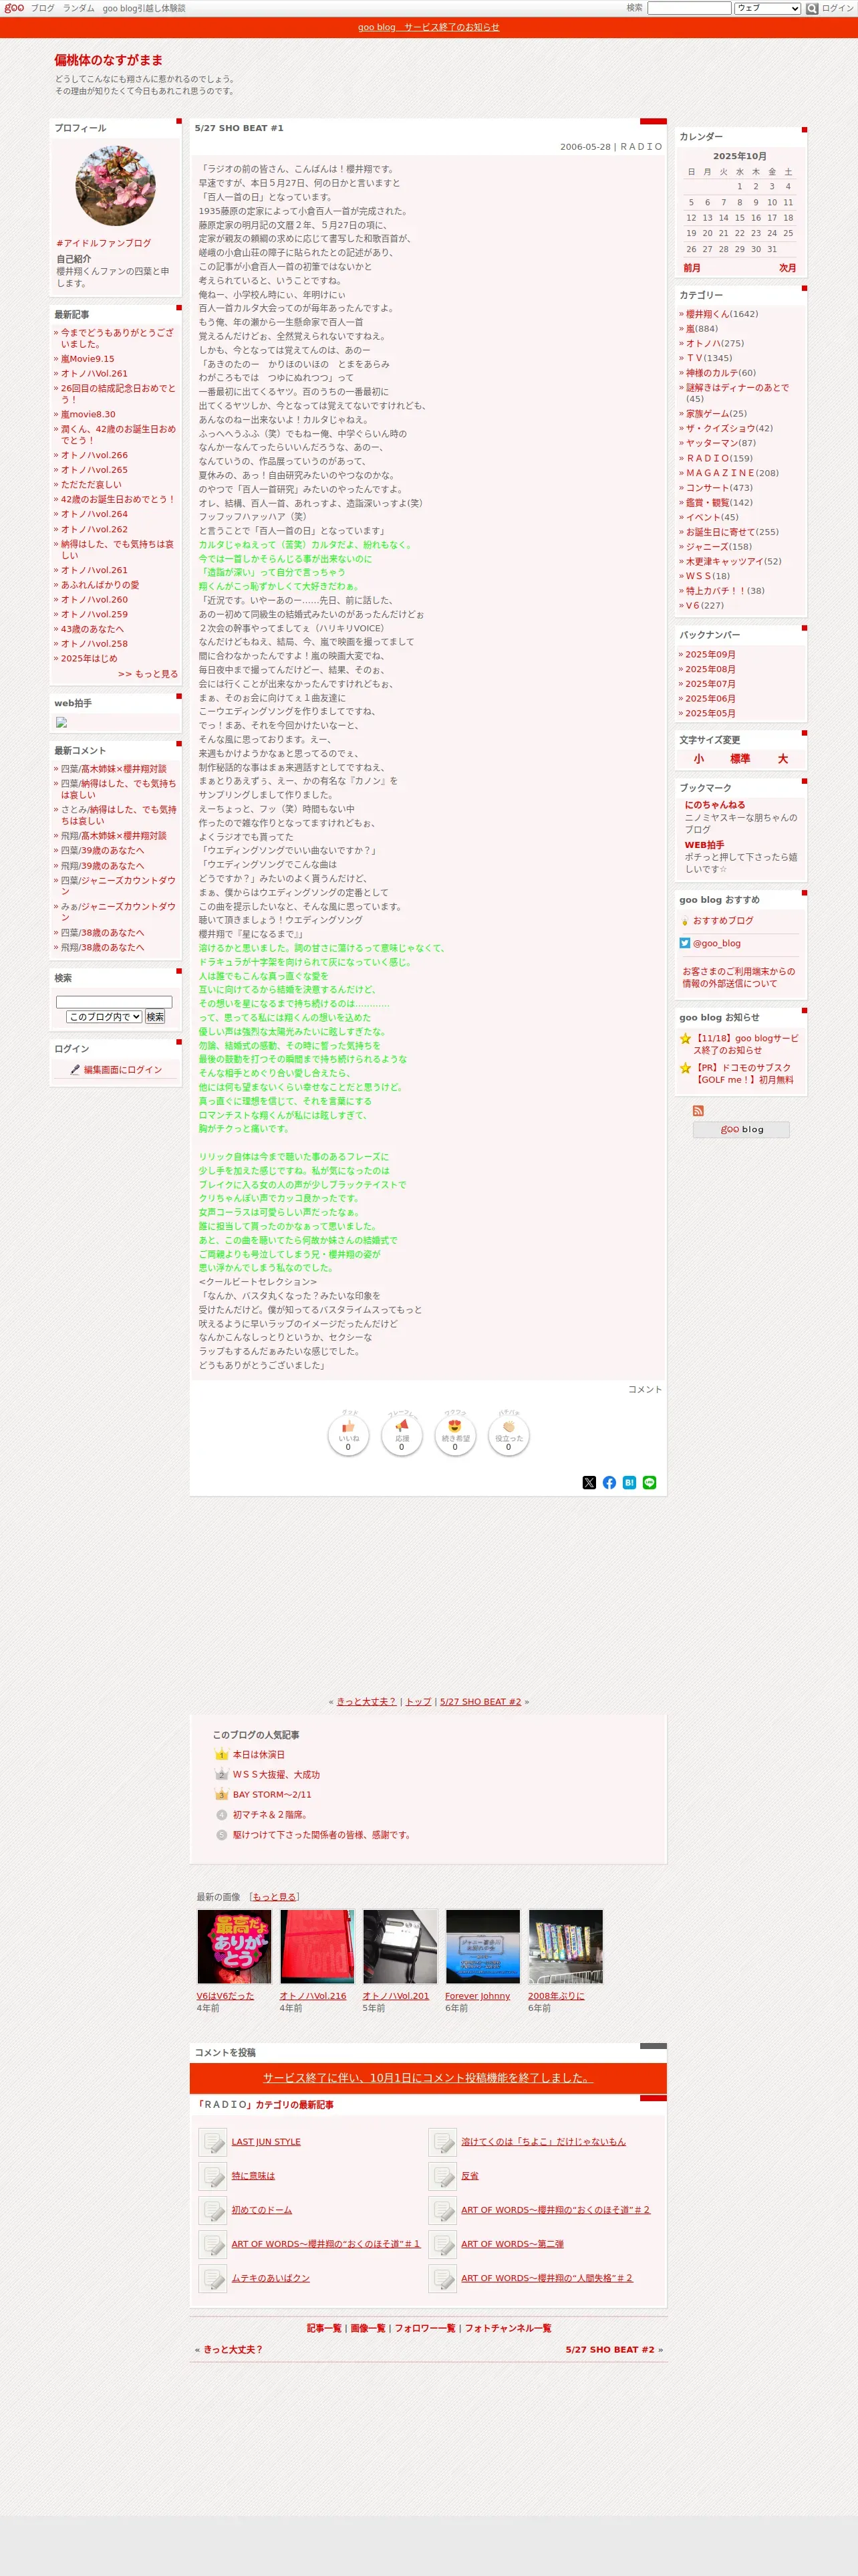Viewport: 858px width, 2576px height.
Task: Open the Forever Johnny image thumbnail
Action: (482, 1946)
